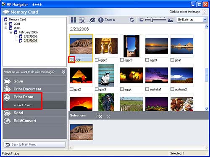Check the egipt2 image checkbox

97,60
